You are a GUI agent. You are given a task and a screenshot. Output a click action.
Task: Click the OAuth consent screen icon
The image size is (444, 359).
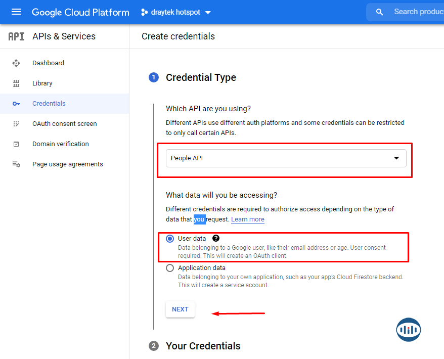click(16, 124)
